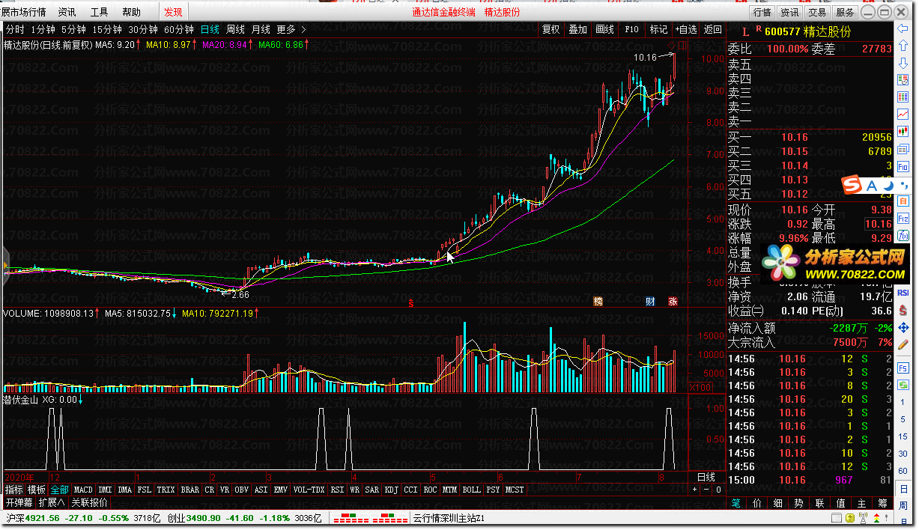The width and height of the screenshot is (919, 530).
Task: Open the candlestick chart icon in right toolbar
Action: point(903,132)
